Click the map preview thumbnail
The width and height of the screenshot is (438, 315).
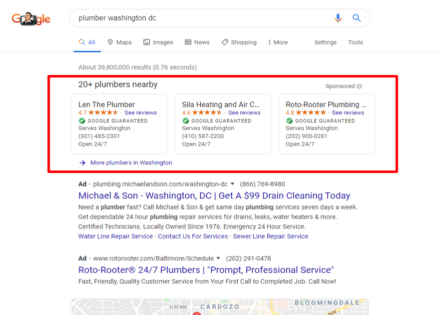[220, 307]
